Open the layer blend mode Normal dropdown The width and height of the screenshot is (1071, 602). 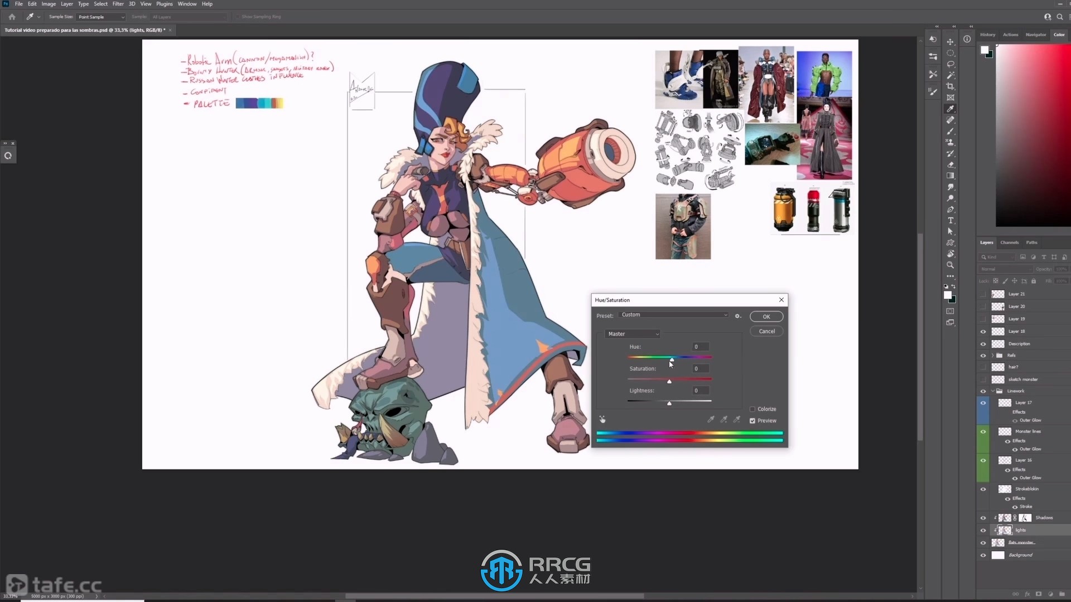point(1006,269)
